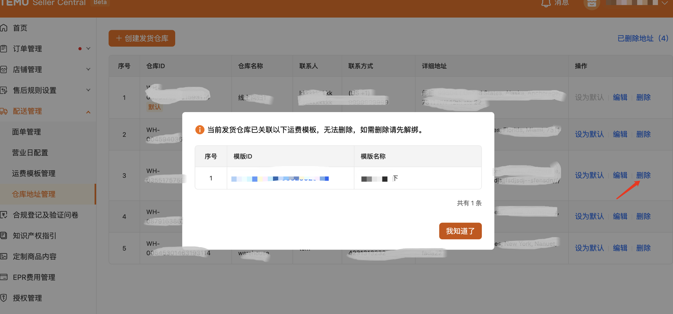Click the 授权管理 shield icon
This screenshot has width=673, height=314.
[4, 298]
